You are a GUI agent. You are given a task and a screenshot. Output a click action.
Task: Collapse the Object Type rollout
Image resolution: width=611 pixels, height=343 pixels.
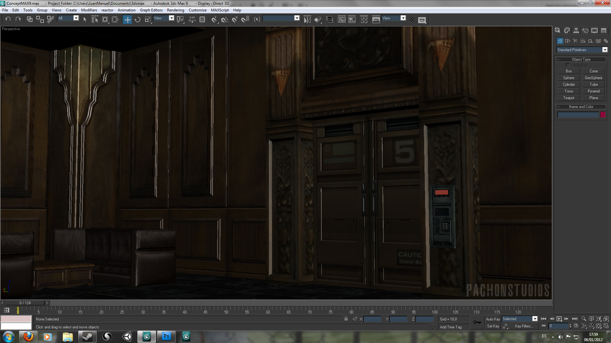pyautogui.click(x=581, y=59)
